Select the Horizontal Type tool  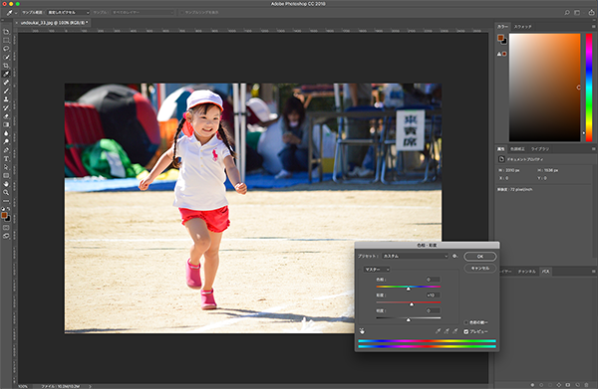coord(6,159)
